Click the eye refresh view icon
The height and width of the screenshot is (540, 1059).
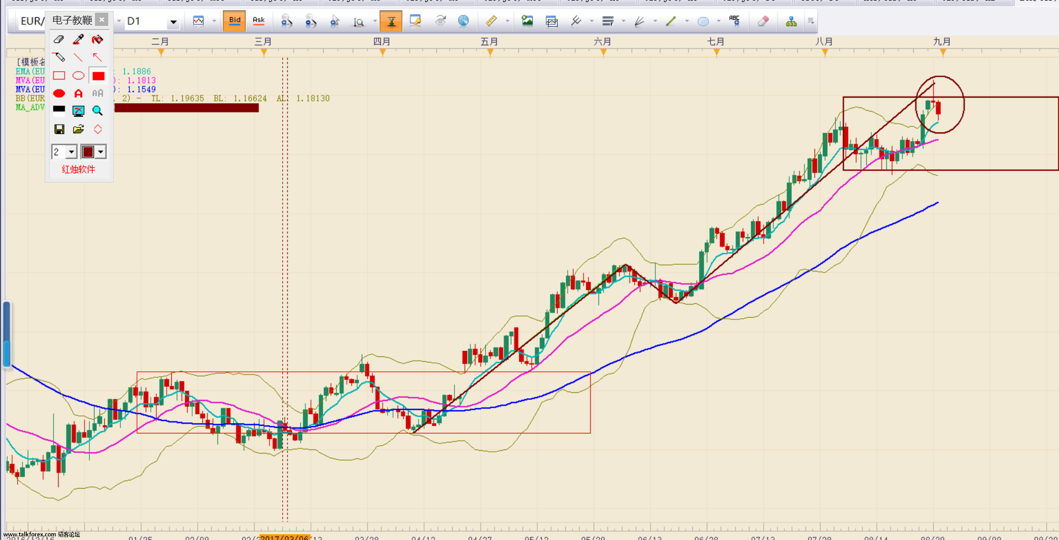pyautogui.click(x=440, y=21)
